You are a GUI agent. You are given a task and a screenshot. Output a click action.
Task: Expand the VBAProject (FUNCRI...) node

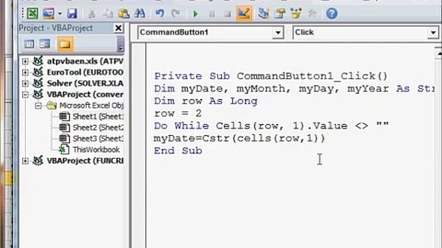click(25, 161)
